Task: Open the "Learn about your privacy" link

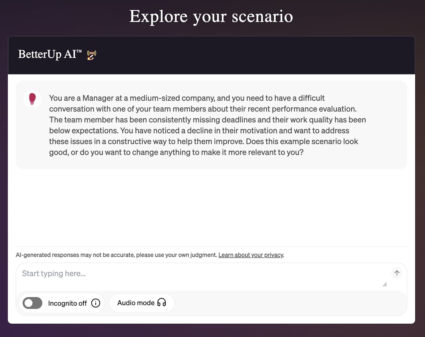Action: coord(250,255)
